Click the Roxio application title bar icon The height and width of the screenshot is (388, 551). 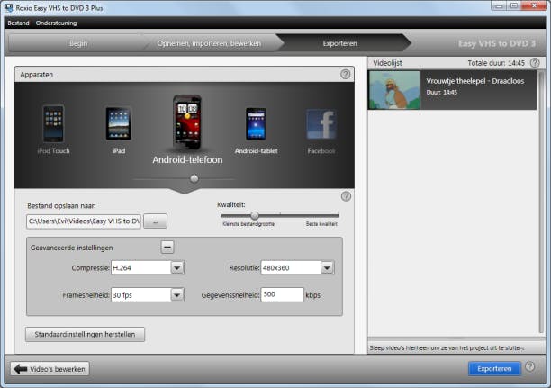[8, 7]
